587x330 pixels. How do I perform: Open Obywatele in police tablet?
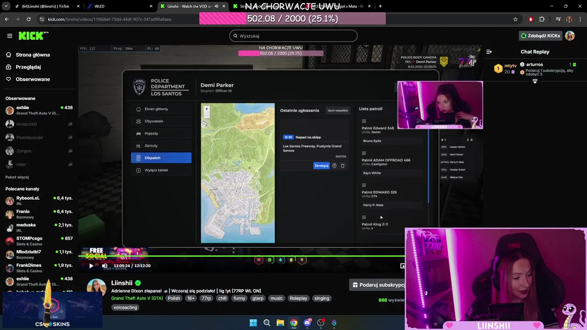point(161,121)
